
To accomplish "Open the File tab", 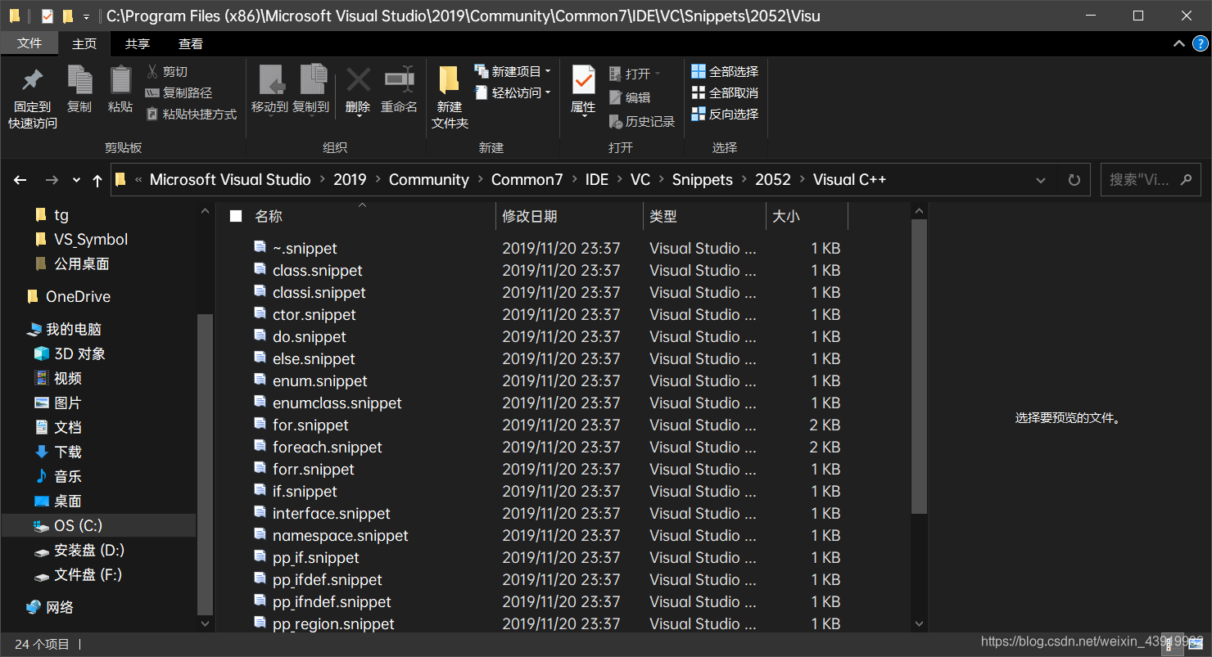I will (29, 43).
